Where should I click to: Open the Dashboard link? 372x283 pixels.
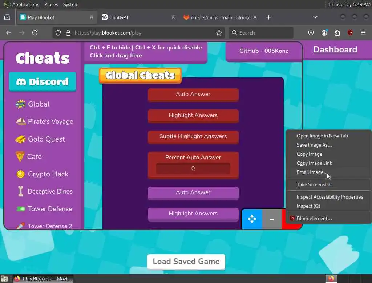[x=335, y=49]
